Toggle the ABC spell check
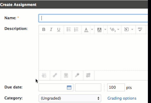The image size is (151, 103). 140,29
